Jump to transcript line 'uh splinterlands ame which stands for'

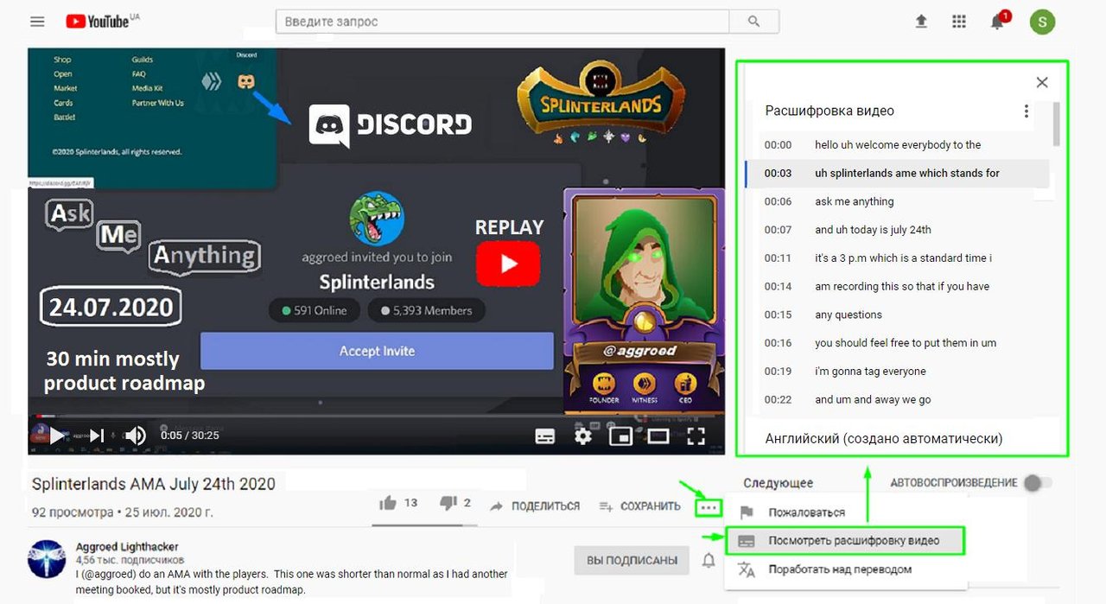pyautogui.click(x=897, y=174)
